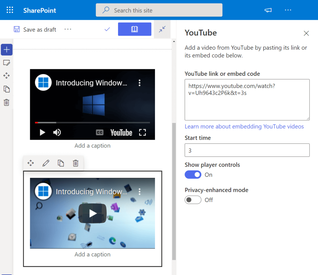Click the Windows channel logo on first video
Screen dimensions: 318x275
(43, 83)
